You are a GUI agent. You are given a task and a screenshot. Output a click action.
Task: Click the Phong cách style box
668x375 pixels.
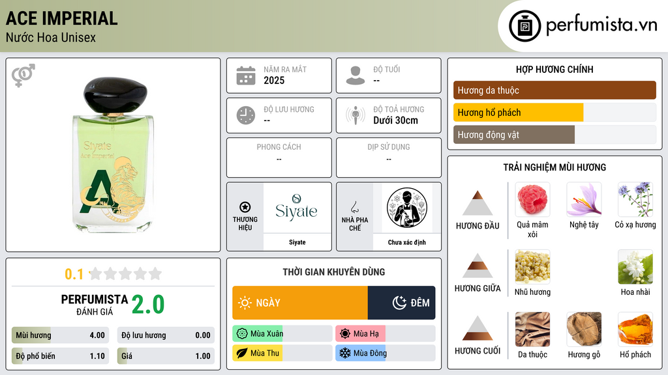[279, 158]
